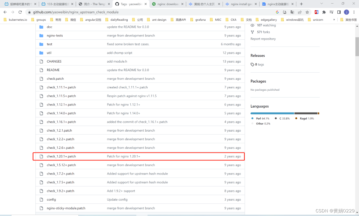
Task: Click the eye icon next to 107 watching
Action: 252,25
